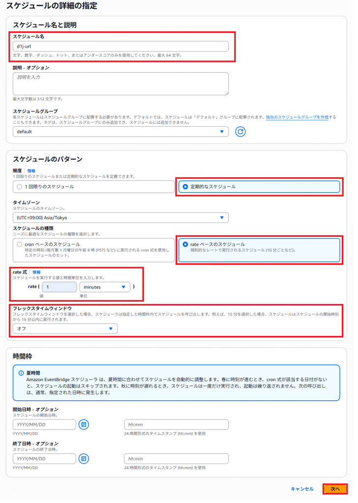Open the スケジュールグループ default dropdown

pos(120,132)
